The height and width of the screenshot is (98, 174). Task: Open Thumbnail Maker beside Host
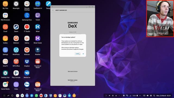pyautogui.click(x=38, y=84)
